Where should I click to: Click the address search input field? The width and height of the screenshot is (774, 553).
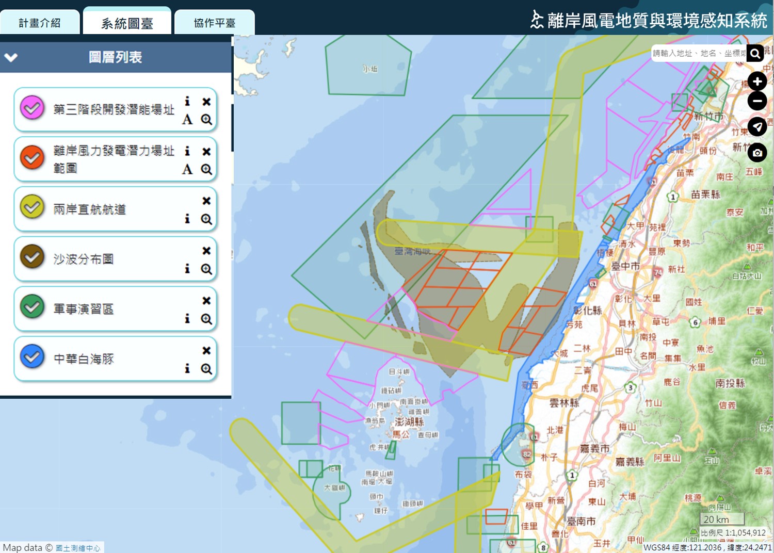click(698, 53)
